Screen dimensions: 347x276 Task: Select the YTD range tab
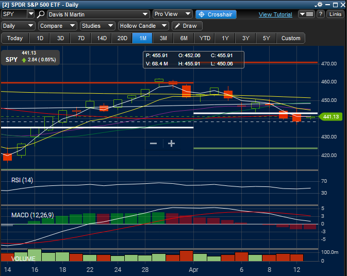205,38
